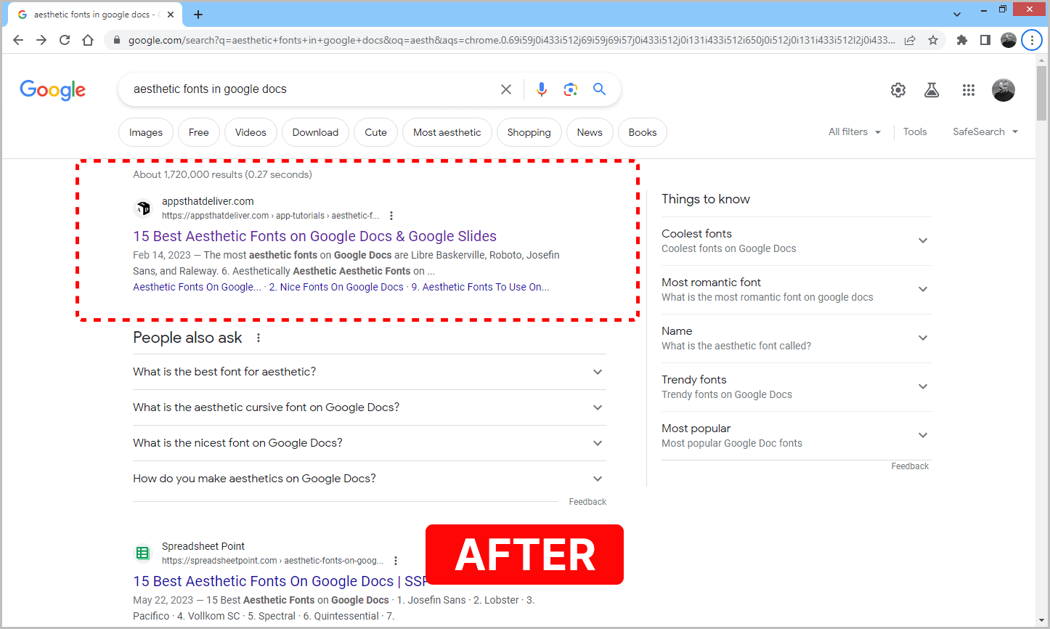Open the 15 Best Aesthetic Fonts result link
This screenshot has height=629, width=1050.
tap(314, 236)
